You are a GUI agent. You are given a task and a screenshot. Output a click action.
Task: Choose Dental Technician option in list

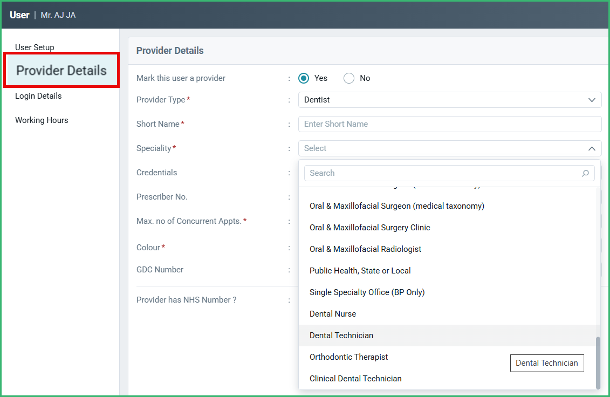coord(447,336)
